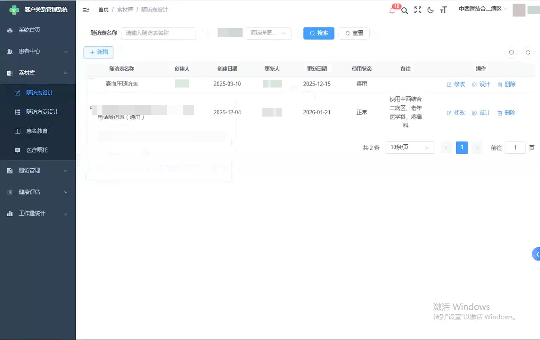Click the font size adjustment icon
Image resolution: width=540 pixels, height=340 pixels.
443,10
